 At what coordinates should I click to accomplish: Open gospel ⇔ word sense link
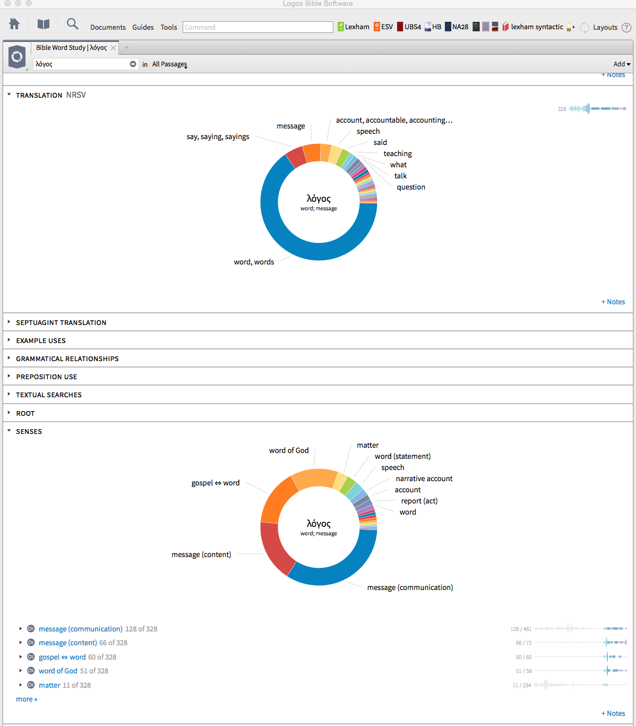pyautogui.click(x=62, y=657)
